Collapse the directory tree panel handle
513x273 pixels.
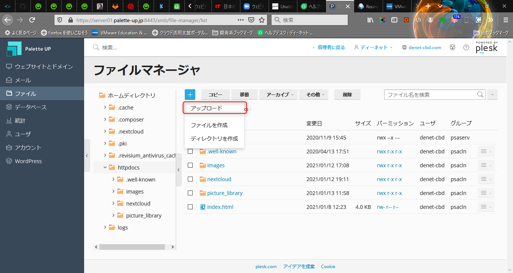(x=179, y=169)
